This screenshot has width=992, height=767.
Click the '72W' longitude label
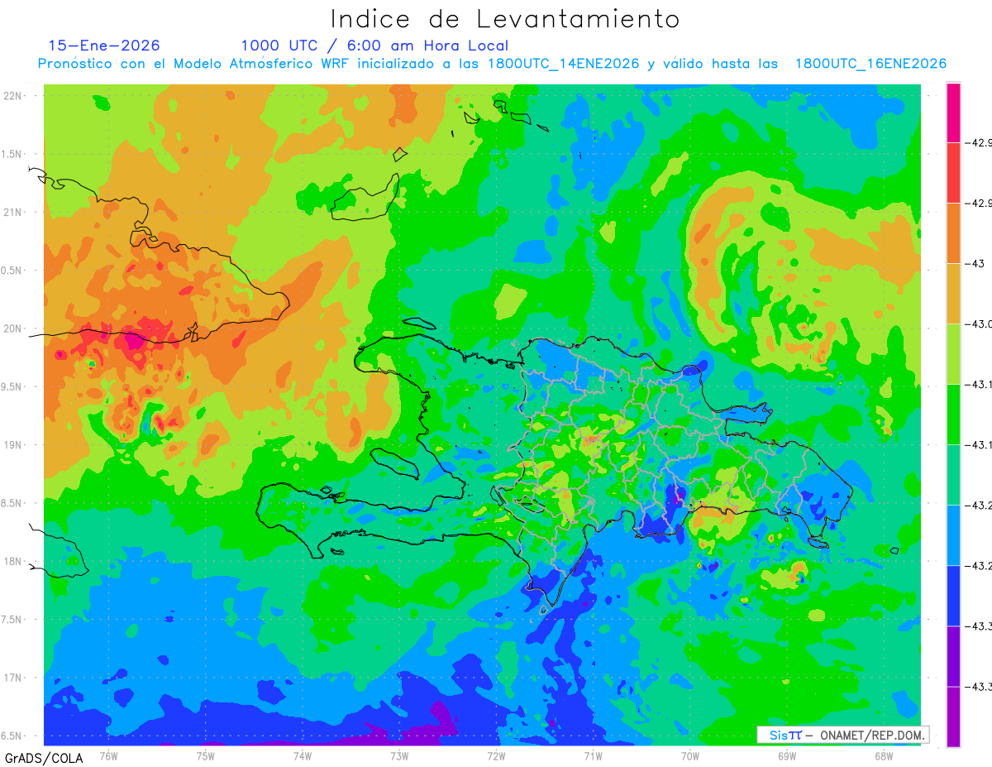pyautogui.click(x=496, y=755)
